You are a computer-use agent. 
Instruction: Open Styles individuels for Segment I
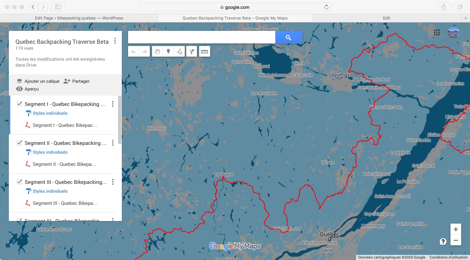[50, 113]
